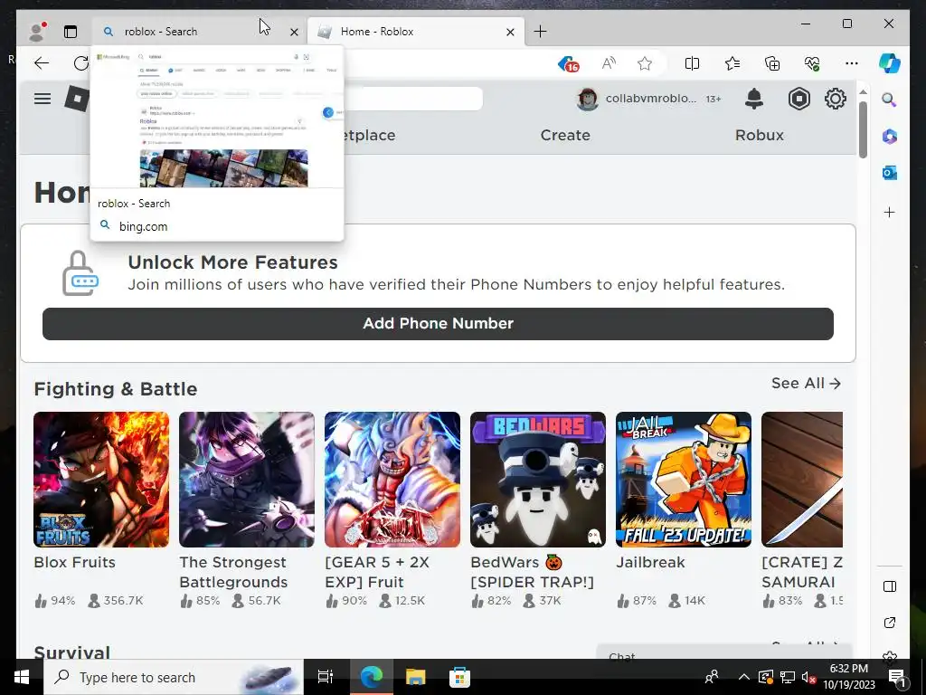This screenshot has width=926, height=695.
Task: Show hidden tray icons chevron
Action: (x=743, y=677)
